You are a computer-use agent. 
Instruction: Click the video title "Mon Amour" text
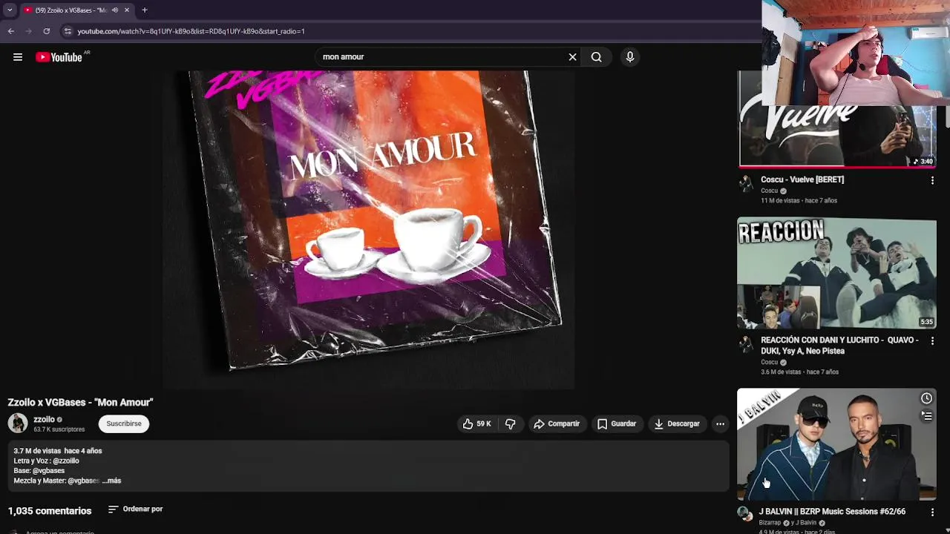80,402
